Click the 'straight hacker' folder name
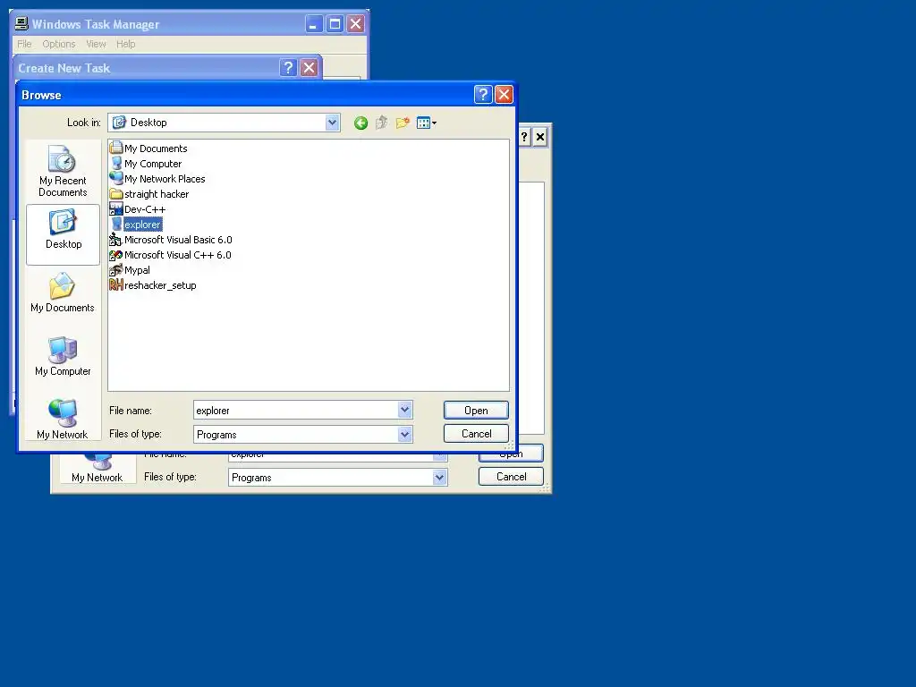Image resolution: width=916 pixels, height=687 pixels. point(157,194)
